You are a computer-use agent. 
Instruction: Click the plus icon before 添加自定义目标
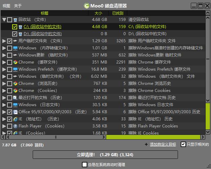pos(146,144)
